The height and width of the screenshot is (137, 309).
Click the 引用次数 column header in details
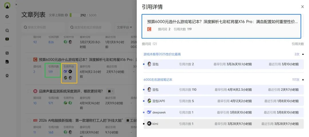[x=298, y=44]
